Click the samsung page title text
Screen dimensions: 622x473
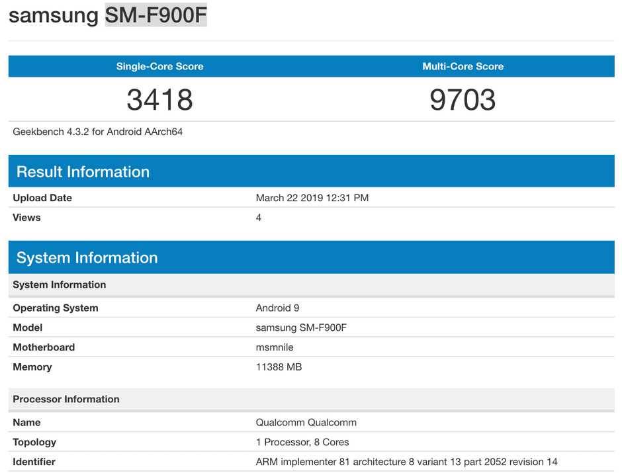50,15
